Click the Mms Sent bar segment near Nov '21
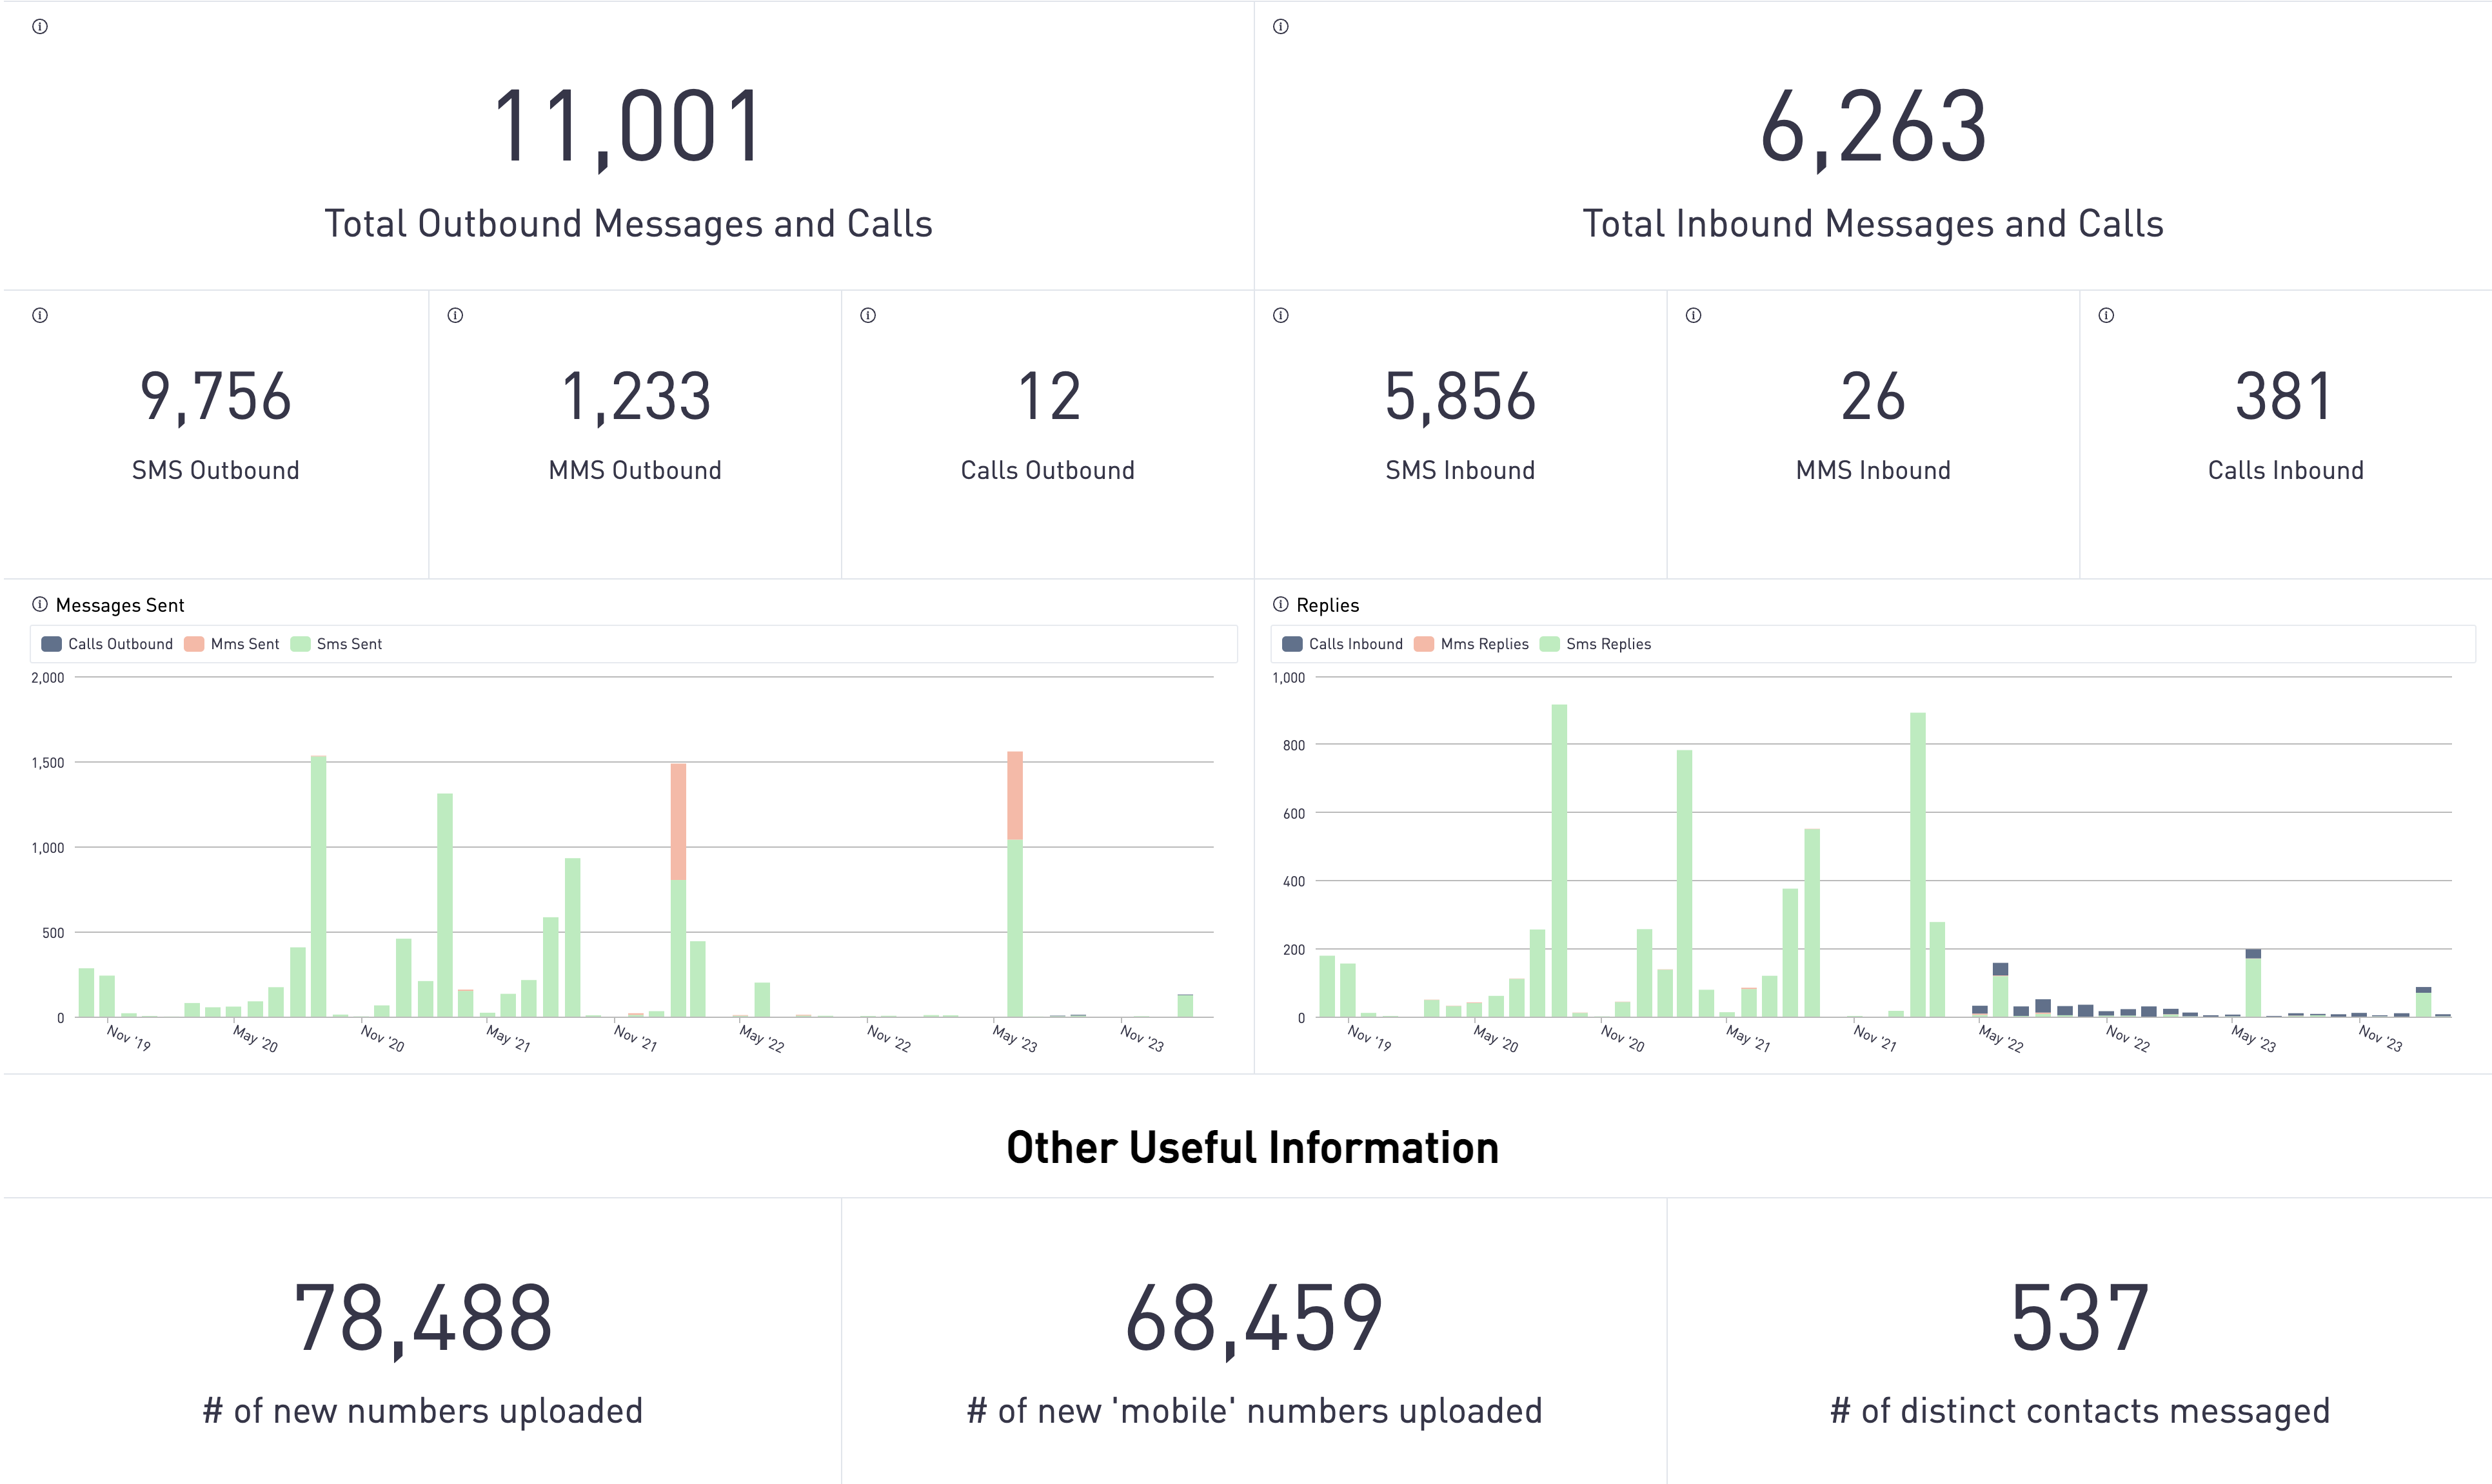This screenshot has height=1484, width=2492. [x=678, y=822]
